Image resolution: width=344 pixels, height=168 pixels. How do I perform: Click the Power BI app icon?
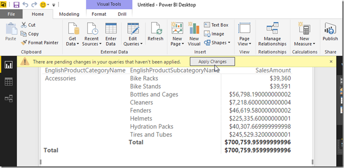(x=3, y=4)
